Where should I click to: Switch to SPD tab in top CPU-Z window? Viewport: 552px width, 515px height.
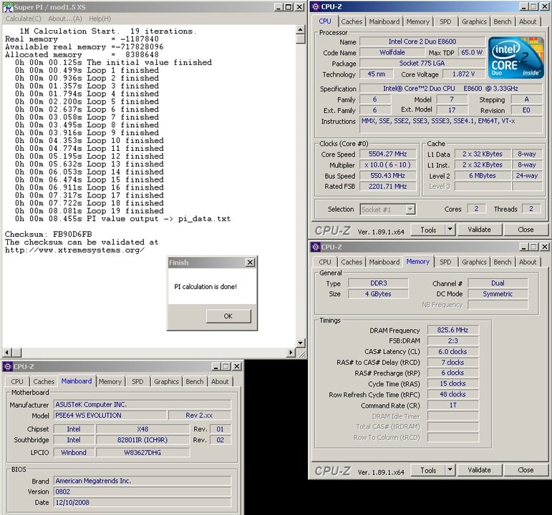coord(445,21)
